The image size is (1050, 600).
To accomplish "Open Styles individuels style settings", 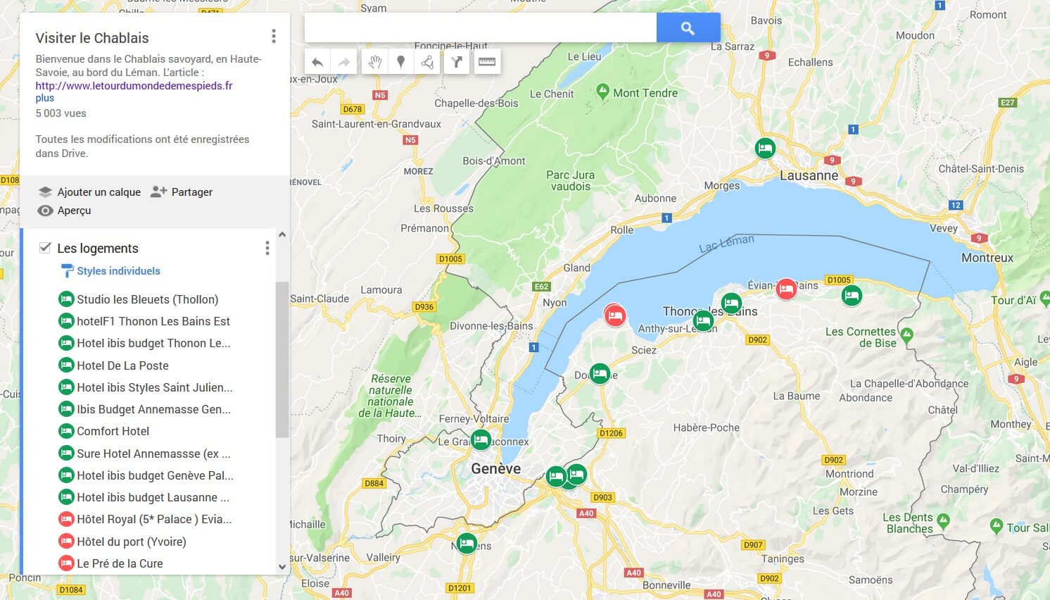I will click(x=118, y=271).
